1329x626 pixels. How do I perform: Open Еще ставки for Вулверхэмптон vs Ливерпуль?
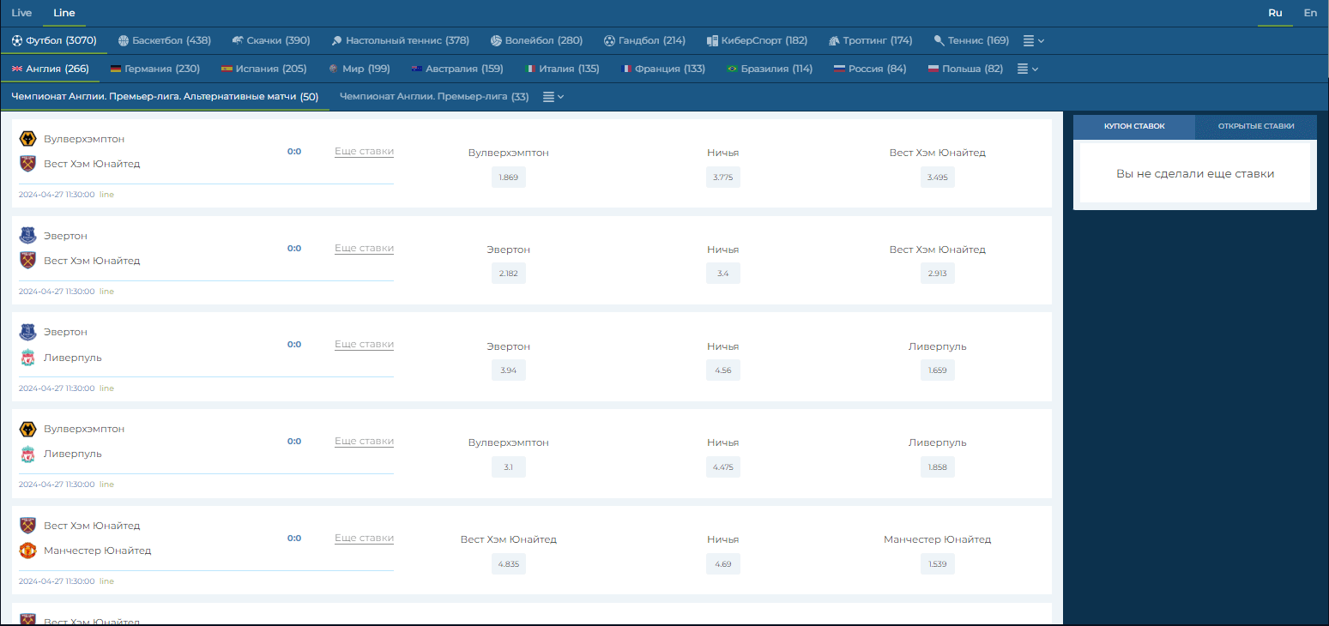pos(364,441)
